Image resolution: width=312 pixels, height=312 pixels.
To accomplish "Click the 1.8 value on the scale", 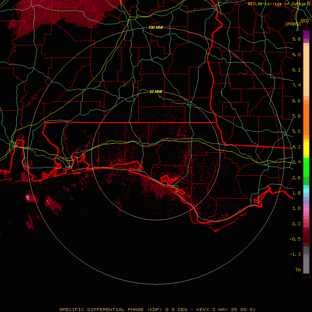I will point(296,193).
